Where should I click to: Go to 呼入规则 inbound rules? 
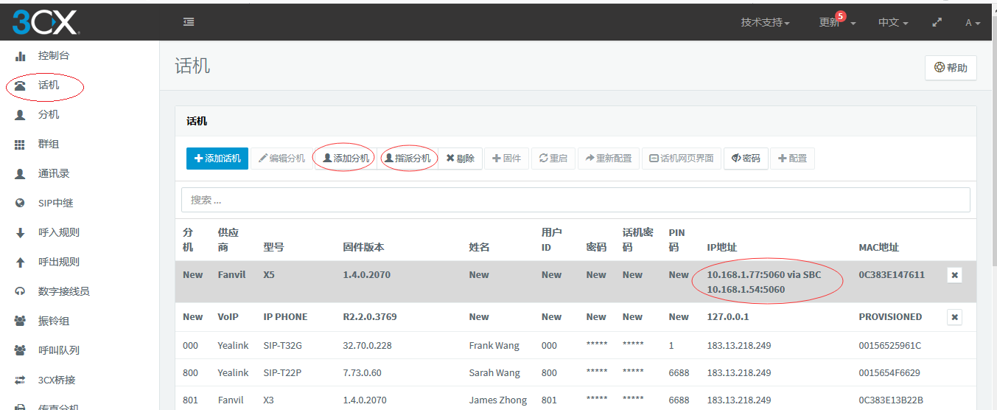[58, 233]
